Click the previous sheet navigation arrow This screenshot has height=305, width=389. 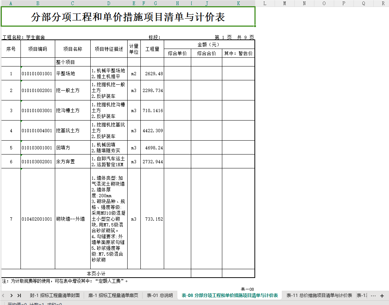tap(3, 296)
